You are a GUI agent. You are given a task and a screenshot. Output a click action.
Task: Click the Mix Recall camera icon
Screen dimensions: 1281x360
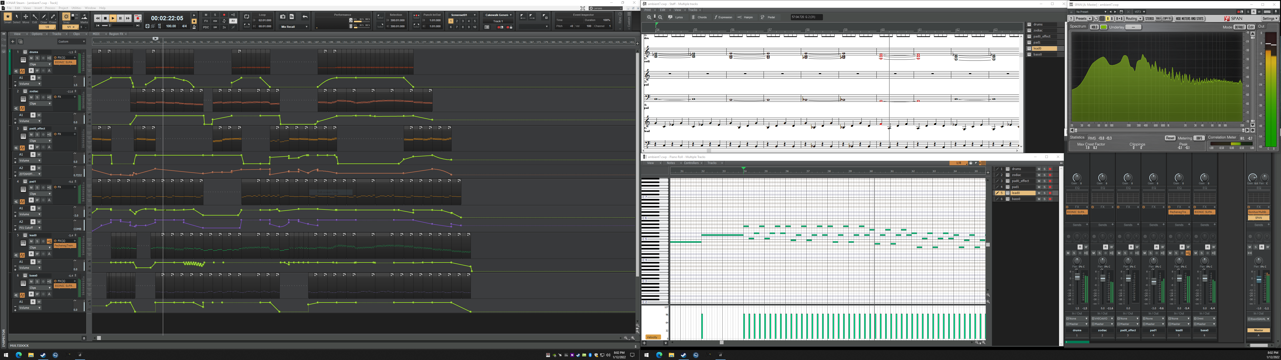(283, 16)
